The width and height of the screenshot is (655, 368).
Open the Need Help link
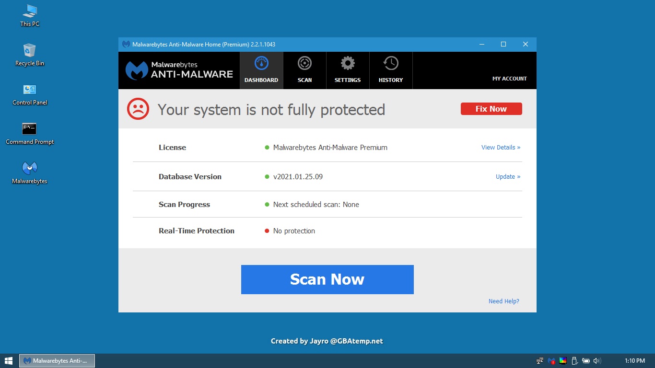(503, 301)
